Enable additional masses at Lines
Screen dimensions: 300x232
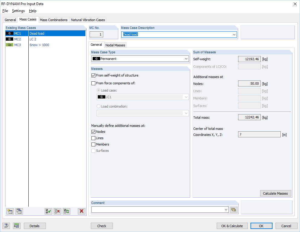point(93,138)
